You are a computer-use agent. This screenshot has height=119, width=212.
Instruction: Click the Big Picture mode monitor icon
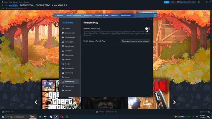click(199, 2)
